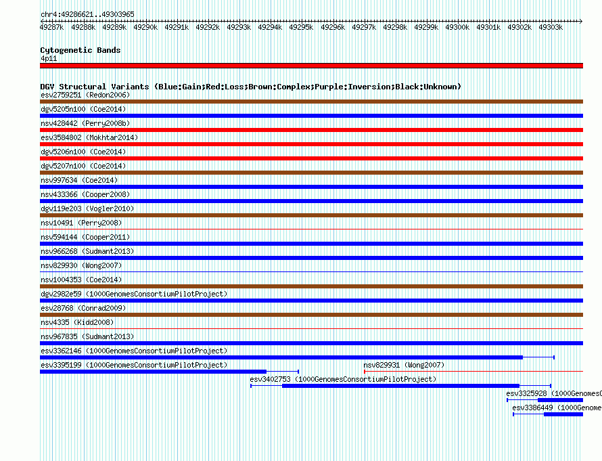Select the brown esv2759251 variant bar

coord(311,102)
